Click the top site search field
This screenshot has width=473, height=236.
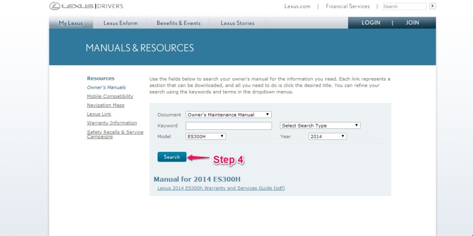pyautogui.click(x=404, y=6)
